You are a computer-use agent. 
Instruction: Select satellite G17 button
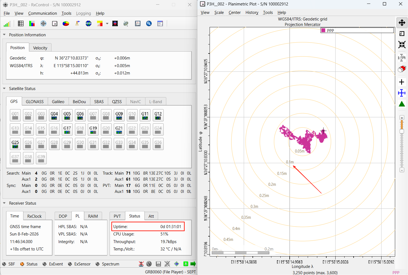(67, 130)
